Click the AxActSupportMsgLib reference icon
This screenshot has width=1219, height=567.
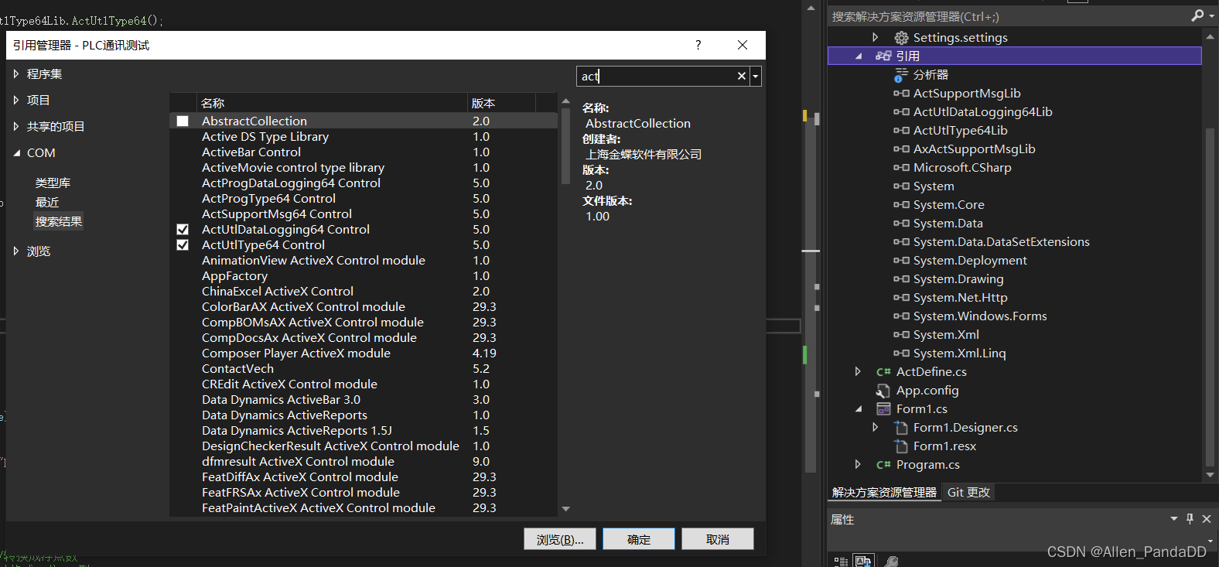coord(901,149)
